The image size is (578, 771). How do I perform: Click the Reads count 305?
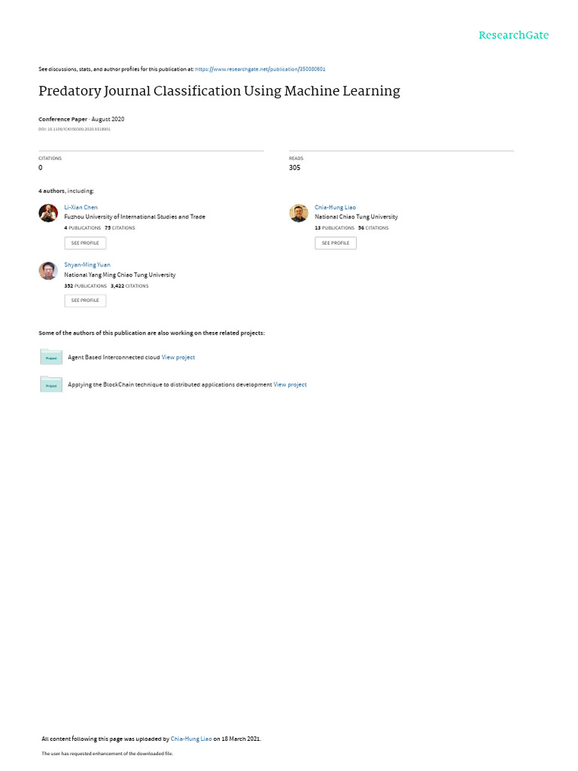[x=294, y=168]
